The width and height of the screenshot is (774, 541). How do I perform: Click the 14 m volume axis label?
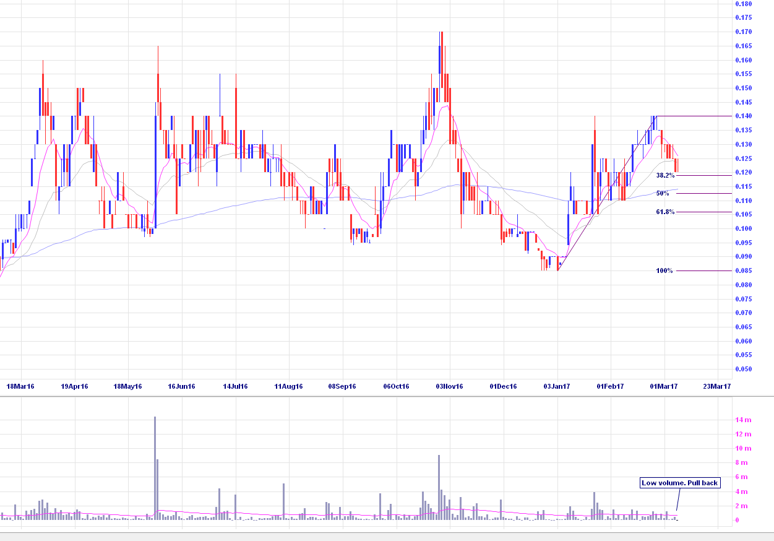click(x=743, y=420)
